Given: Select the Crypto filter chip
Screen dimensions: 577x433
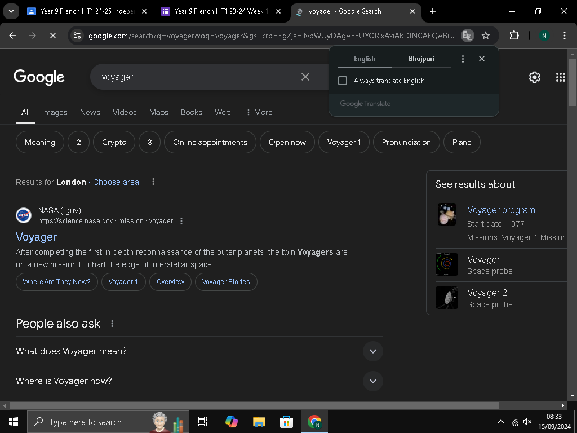Looking at the screenshot, I should (114, 142).
